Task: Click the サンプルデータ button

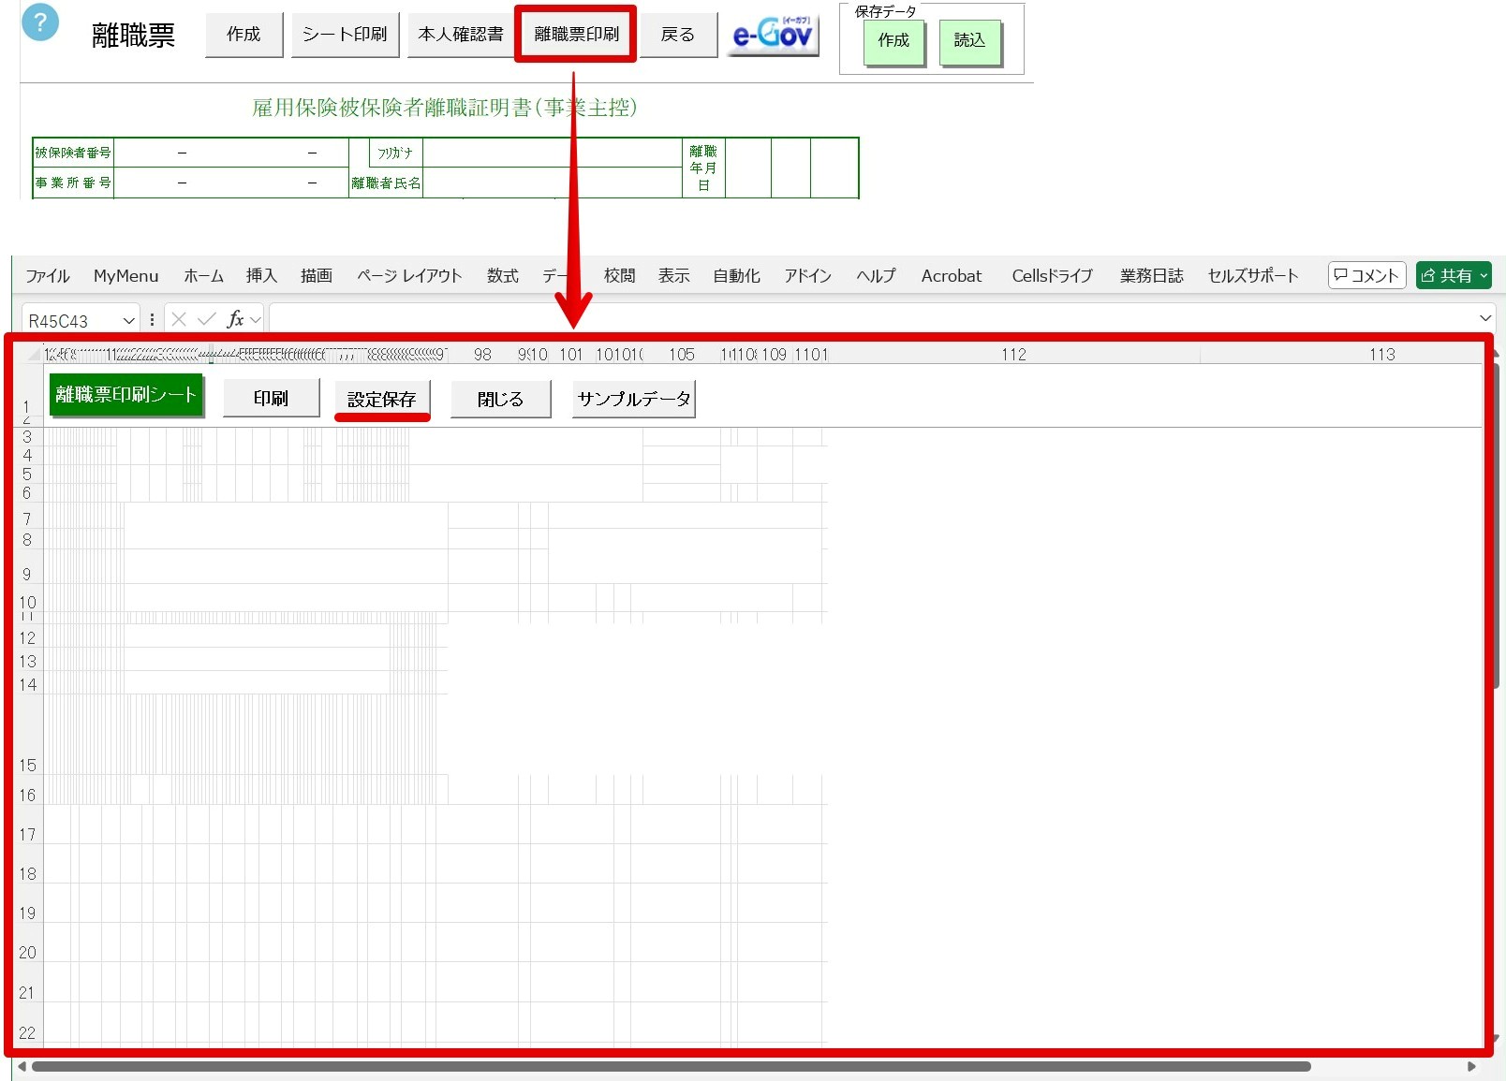Action: (634, 399)
